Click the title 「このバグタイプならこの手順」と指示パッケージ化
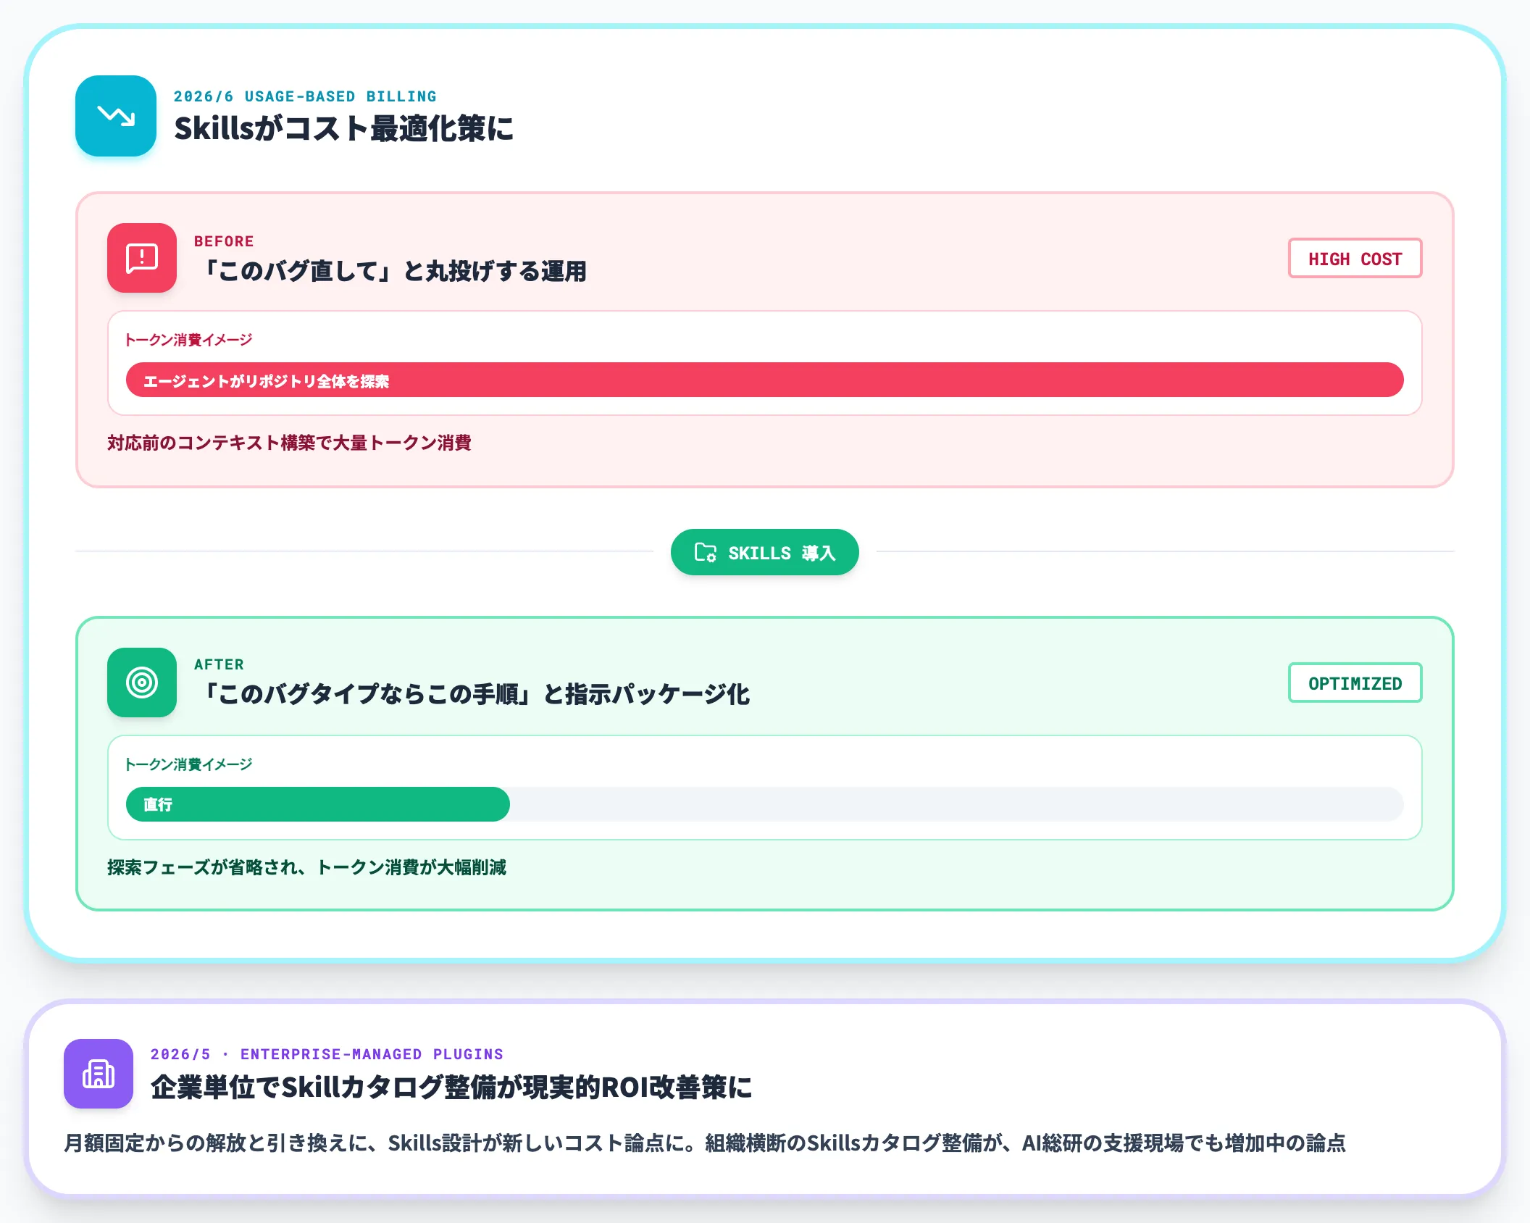This screenshot has height=1223, width=1530. point(472,694)
